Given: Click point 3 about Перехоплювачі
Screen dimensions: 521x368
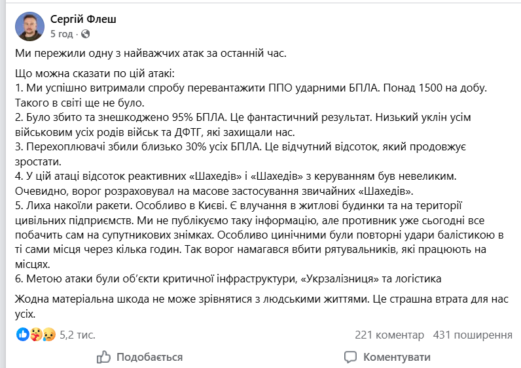Looking at the screenshot, I should (241, 154).
